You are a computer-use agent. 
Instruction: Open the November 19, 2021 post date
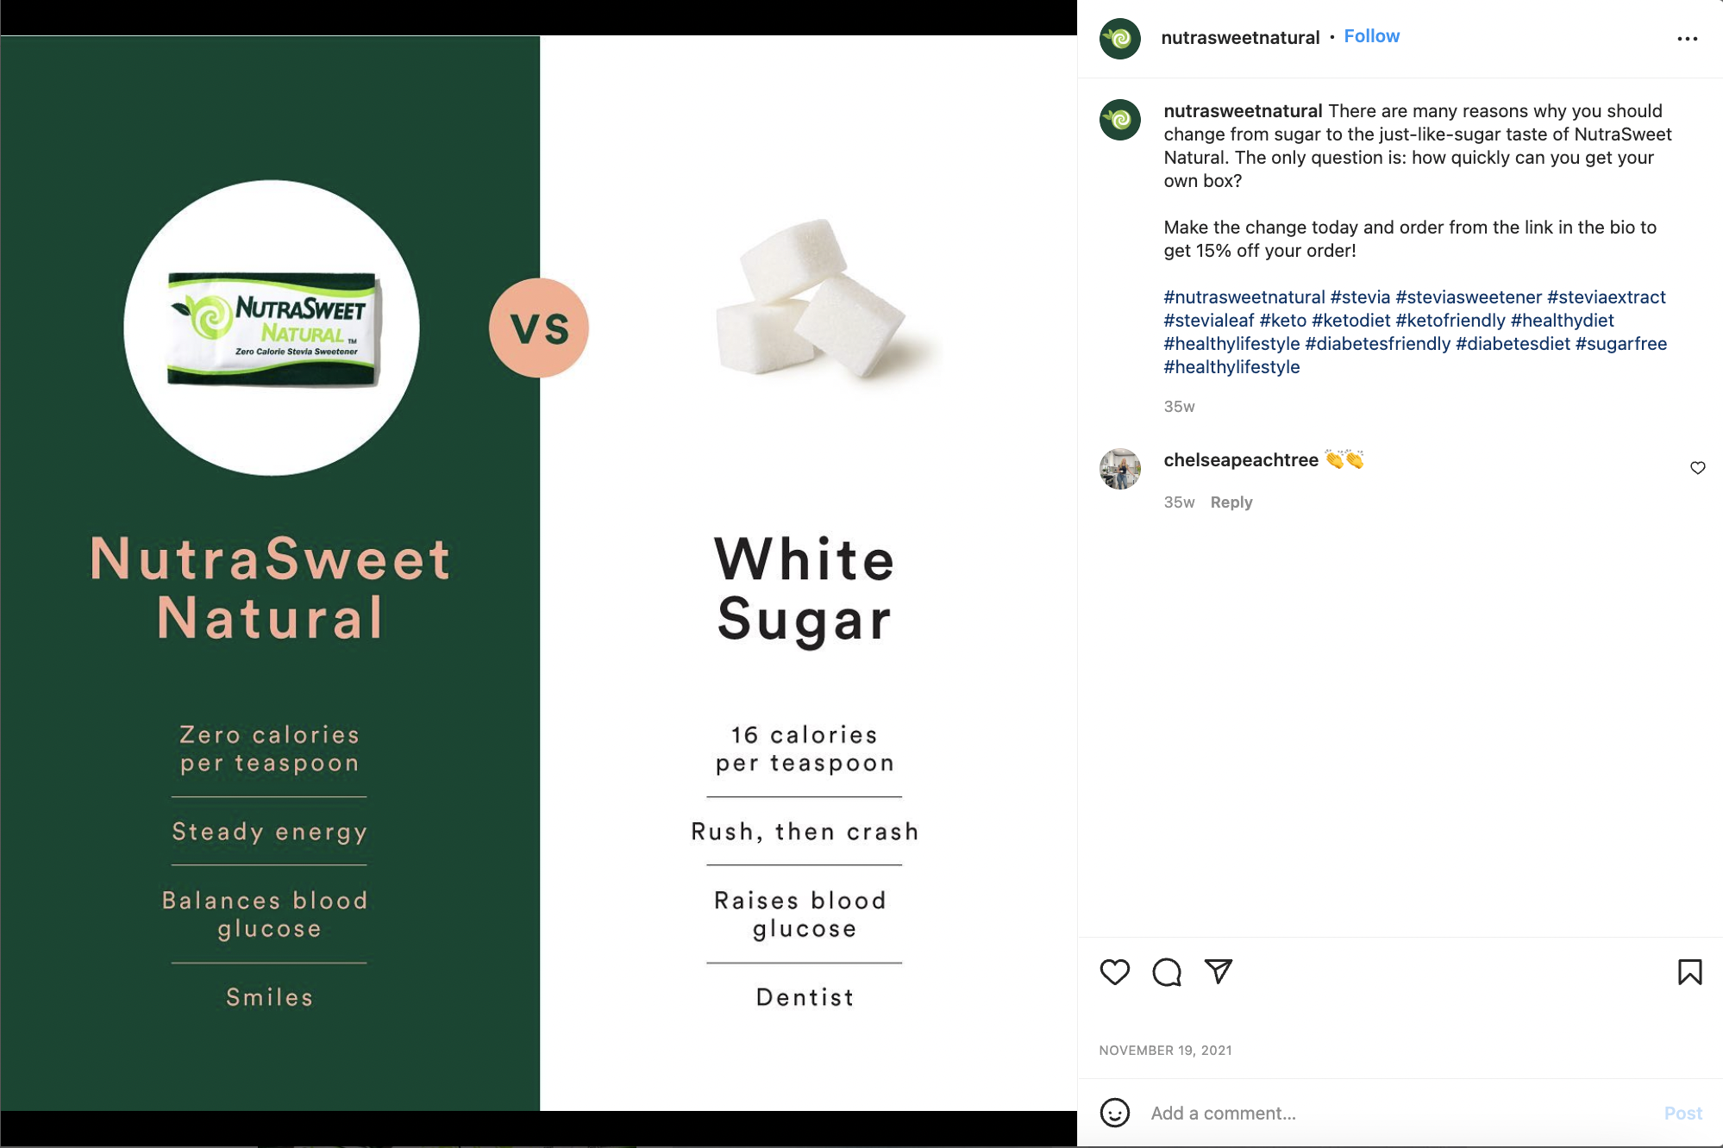(1165, 1050)
